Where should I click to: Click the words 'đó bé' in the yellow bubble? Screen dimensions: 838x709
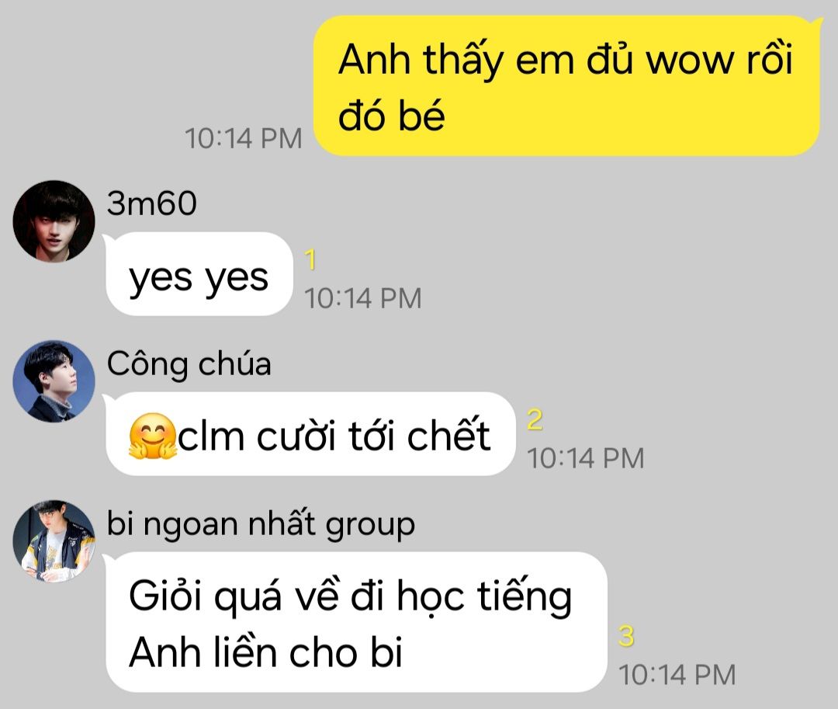(392, 115)
